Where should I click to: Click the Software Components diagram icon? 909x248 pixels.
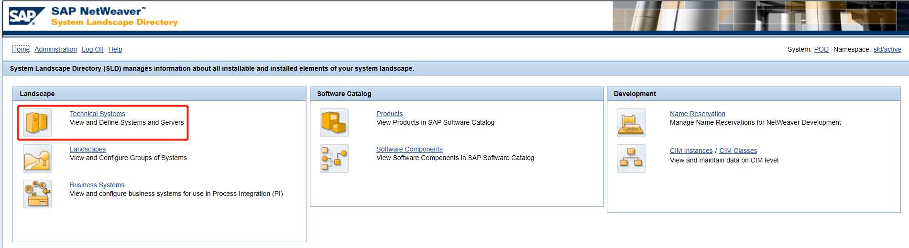pyautogui.click(x=334, y=159)
